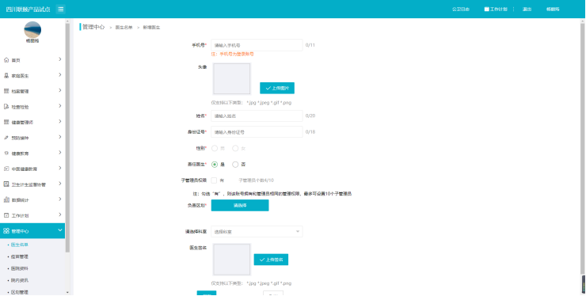
Task: Click the user avatar picture in sidebar
Action: pyautogui.click(x=32, y=29)
